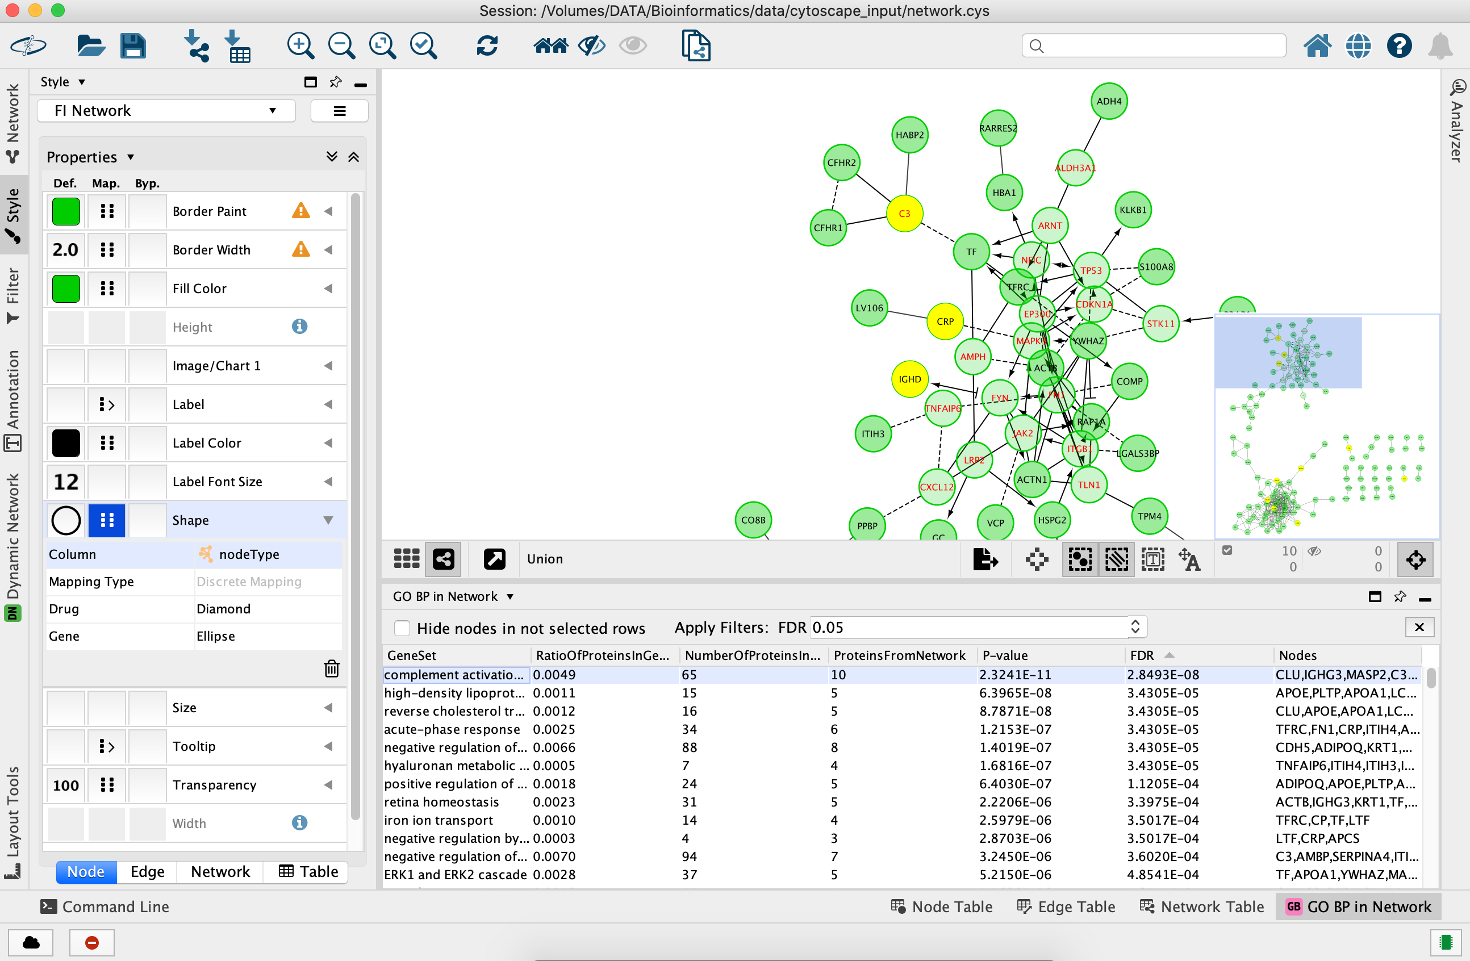Change default Border Paint green swatch
The width and height of the screenshot is (1470, 961).
65,211
